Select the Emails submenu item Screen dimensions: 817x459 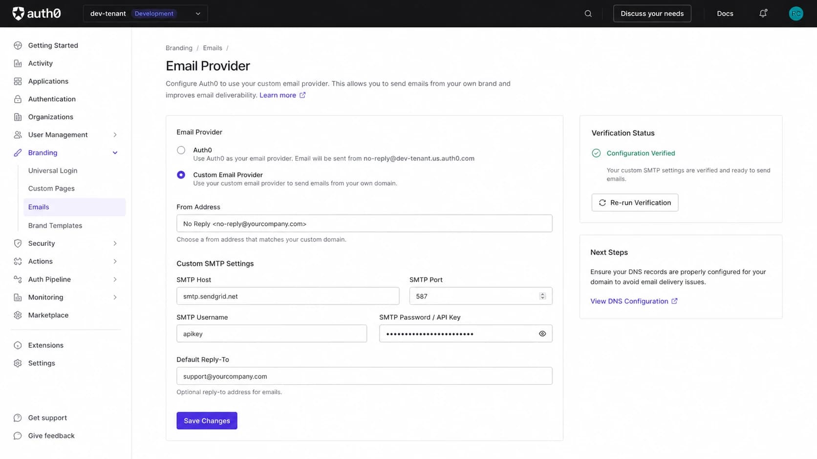click(74, 207)
